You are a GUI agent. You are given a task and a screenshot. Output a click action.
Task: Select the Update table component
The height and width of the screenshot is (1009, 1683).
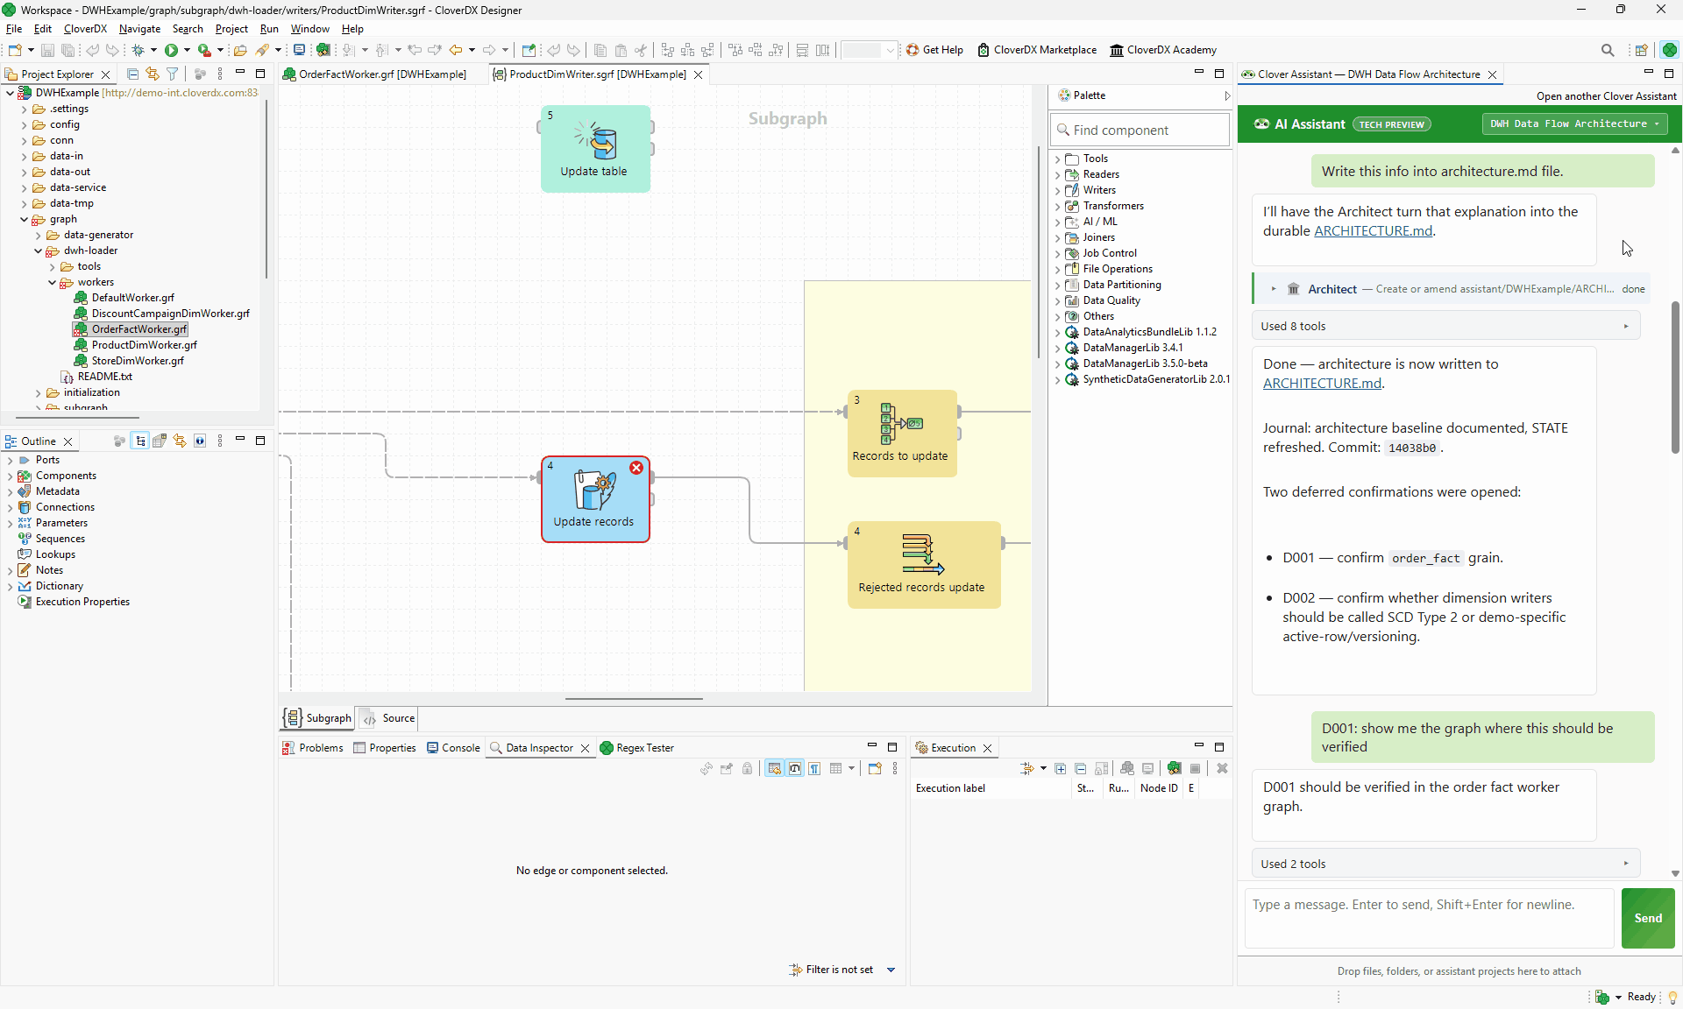coord(595,148)
